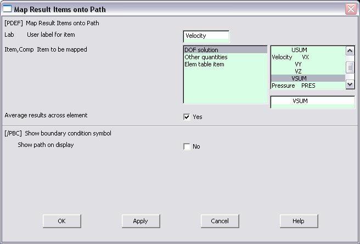The height and width of the screenshot is (244, 360).
Task: Click the scroll up arrow in component list
Action: (x=350, y=50)
